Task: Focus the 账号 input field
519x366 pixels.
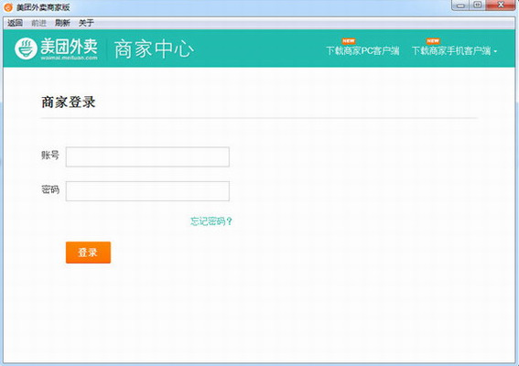Action: pos(147,156)
